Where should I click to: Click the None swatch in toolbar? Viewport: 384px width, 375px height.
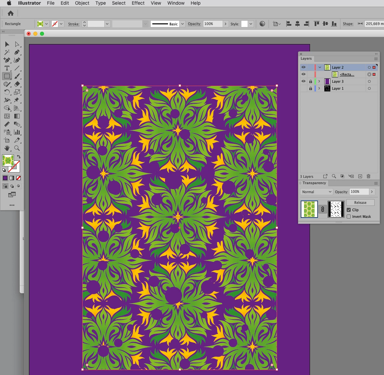[x=18, y=178]
